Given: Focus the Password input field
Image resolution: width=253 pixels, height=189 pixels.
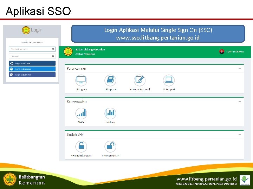Looking at the screenshot, I should [32, 56].
